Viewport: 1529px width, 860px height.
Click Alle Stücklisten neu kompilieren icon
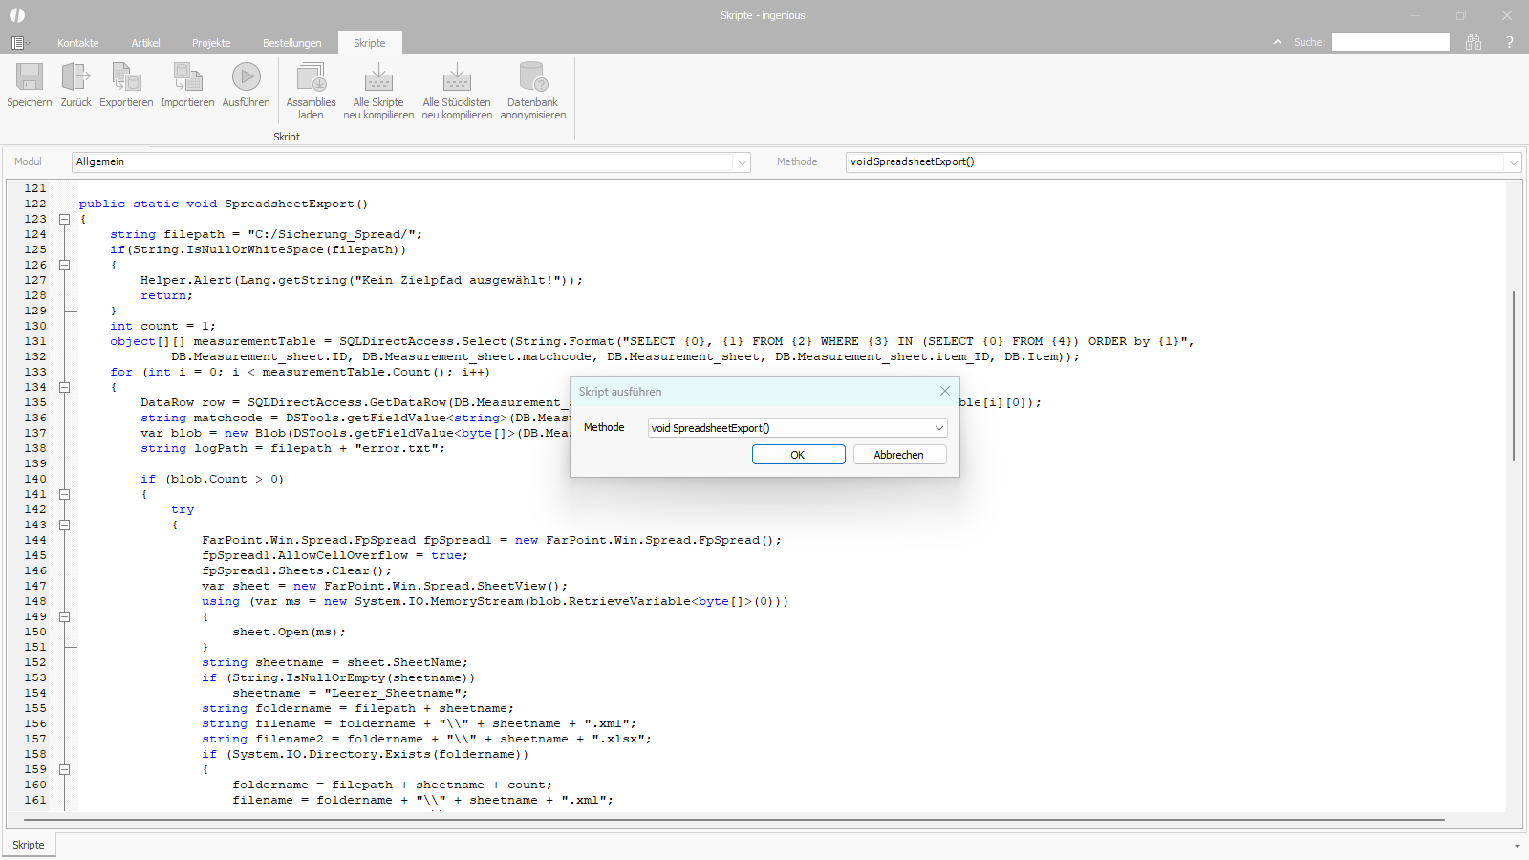[x=457, y=78]
